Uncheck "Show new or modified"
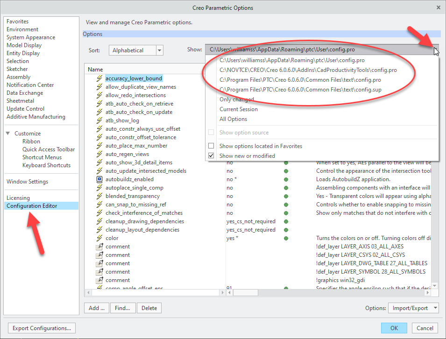Viewport: 446px width, 339px height. click(211, 155)
